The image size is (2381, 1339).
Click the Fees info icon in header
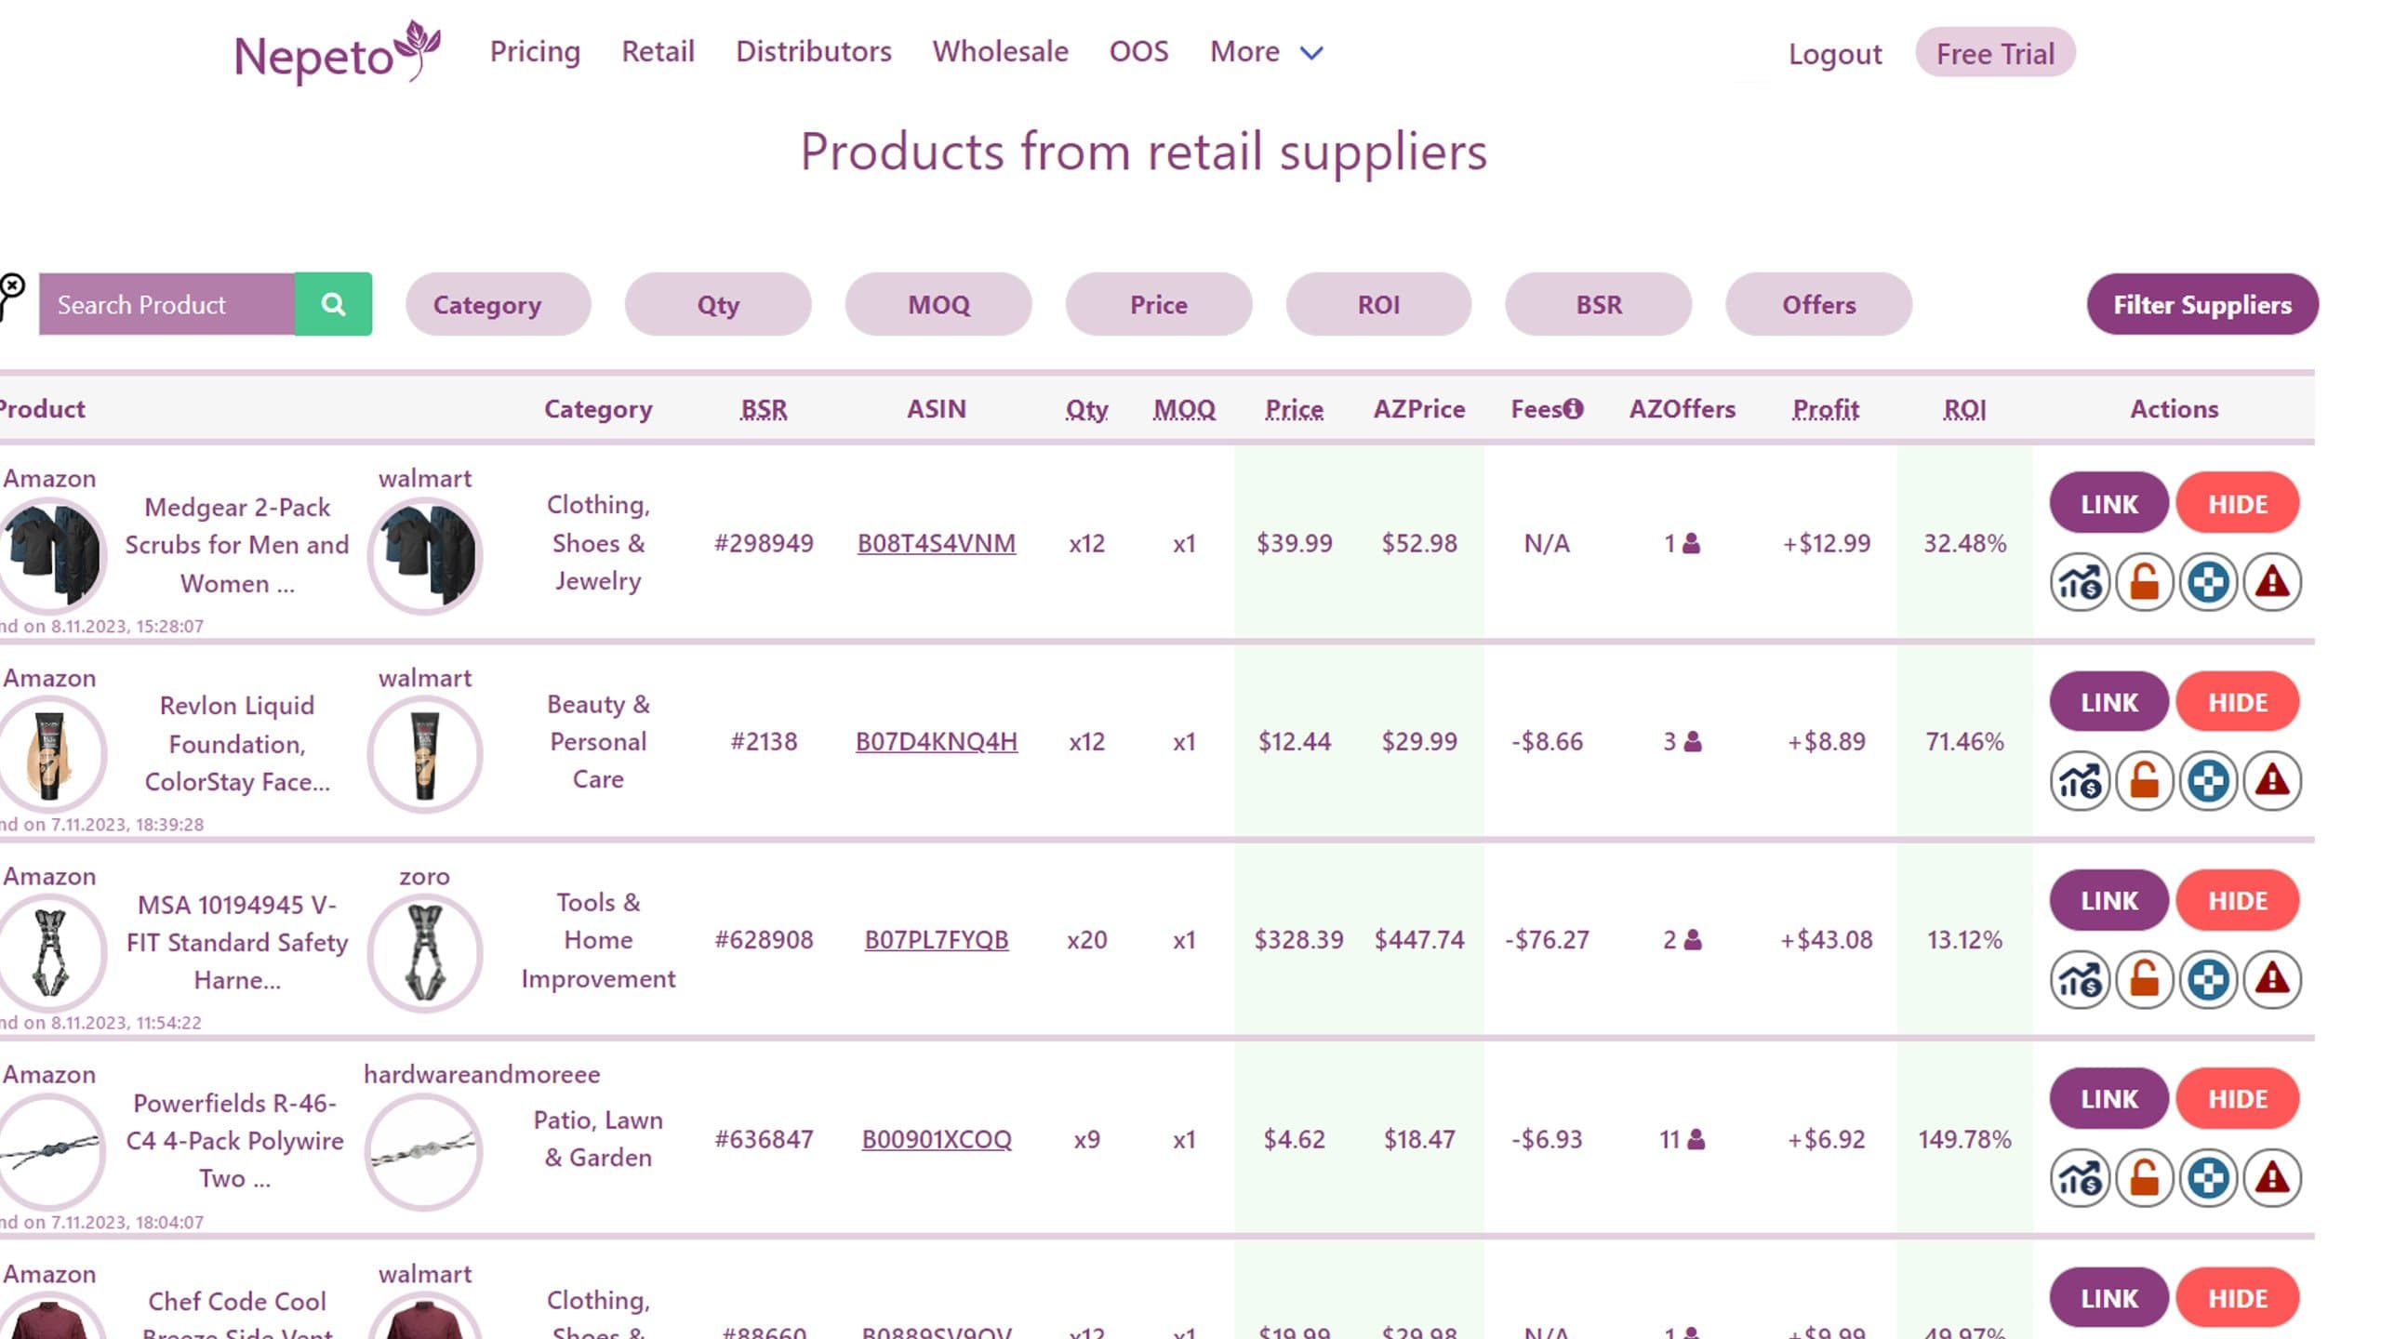click(1573, 408)
